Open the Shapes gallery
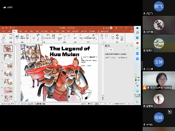175x131 pixels. coord(34,37)
